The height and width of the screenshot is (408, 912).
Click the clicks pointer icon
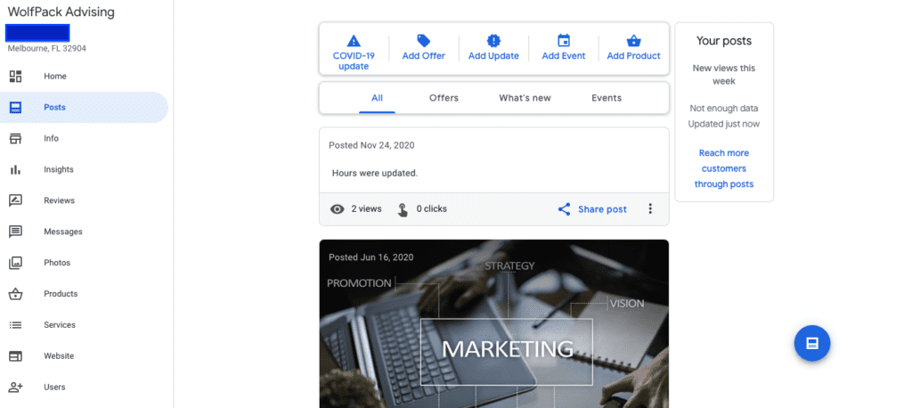click(403, 209)
